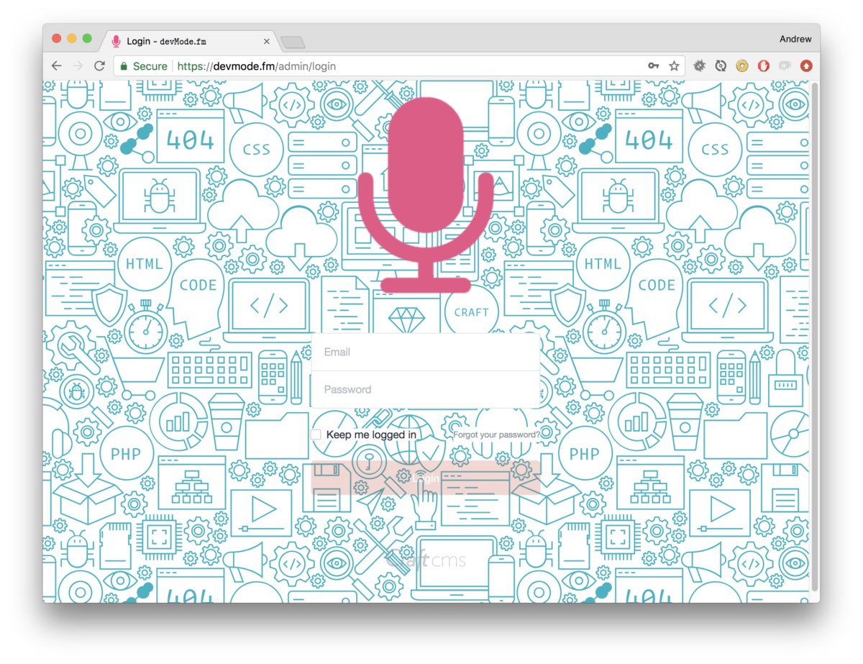Click the large pink microphone logo
863x664 pixels.
coord(426,194)
